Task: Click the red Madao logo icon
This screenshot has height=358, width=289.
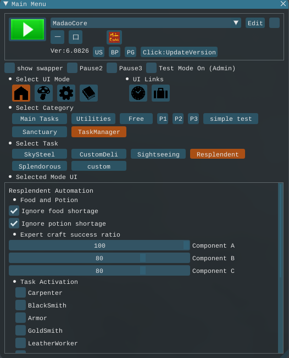Action: coord(114,37)
